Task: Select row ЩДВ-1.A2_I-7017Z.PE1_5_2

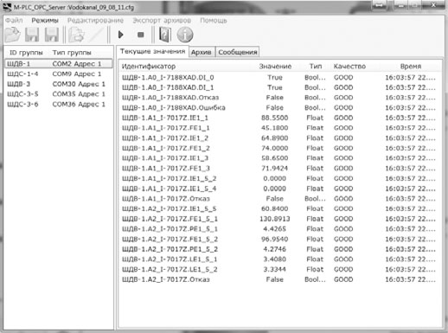Action: click(x=280, y=249)
